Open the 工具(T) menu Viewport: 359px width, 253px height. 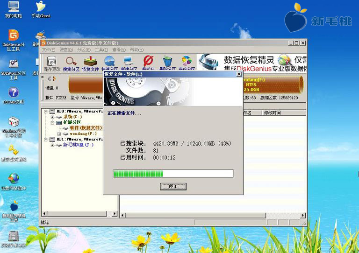(x=101, y=49)
